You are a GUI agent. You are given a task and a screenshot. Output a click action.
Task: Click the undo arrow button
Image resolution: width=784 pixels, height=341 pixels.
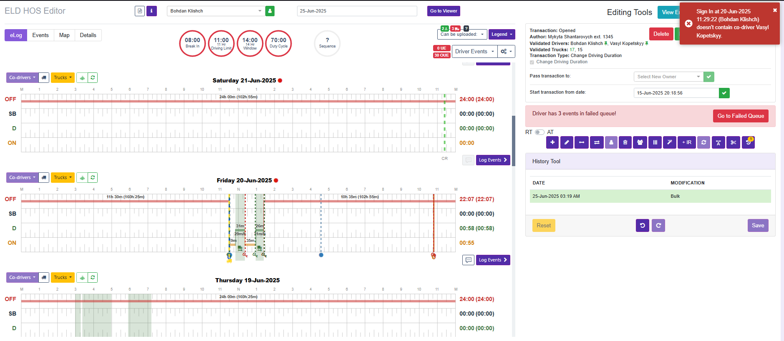click(643, 225)
